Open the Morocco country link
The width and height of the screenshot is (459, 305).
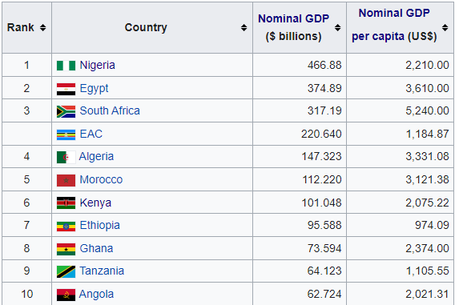[x=101, y=179]
